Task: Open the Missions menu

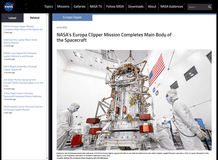Action: pos(63,7)
